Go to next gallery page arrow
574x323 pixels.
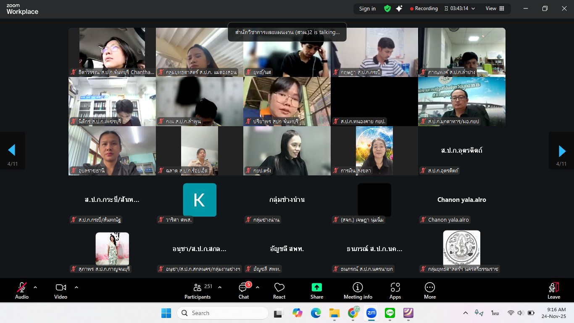(x=562, y=151)
